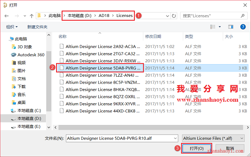Select file License 2A92-AC3A
The height and width of the screenshot is (157, 251).
click(103, 46)
